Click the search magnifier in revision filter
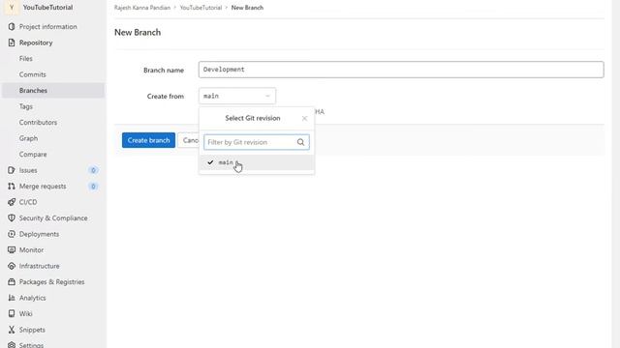Viewport: 620px width, 348px height. tap(300, 142)
